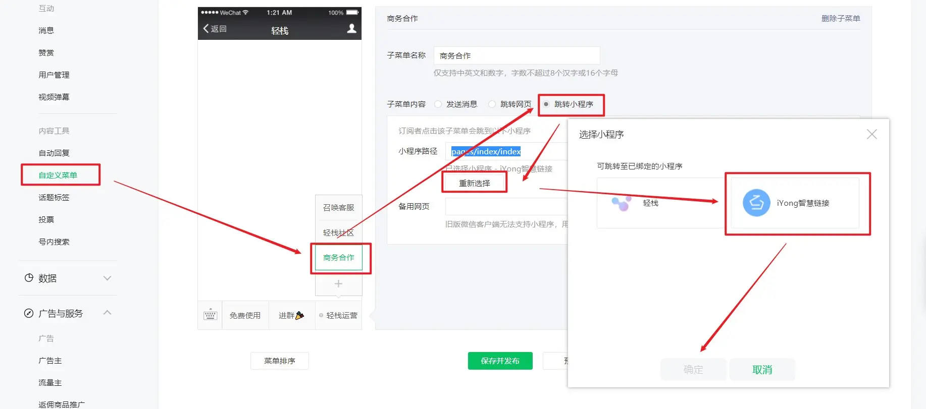The width and height of the screenshot is (926, 409).
Task: Select the 轻栈 mini program card
Action: [x=659, y=203]
